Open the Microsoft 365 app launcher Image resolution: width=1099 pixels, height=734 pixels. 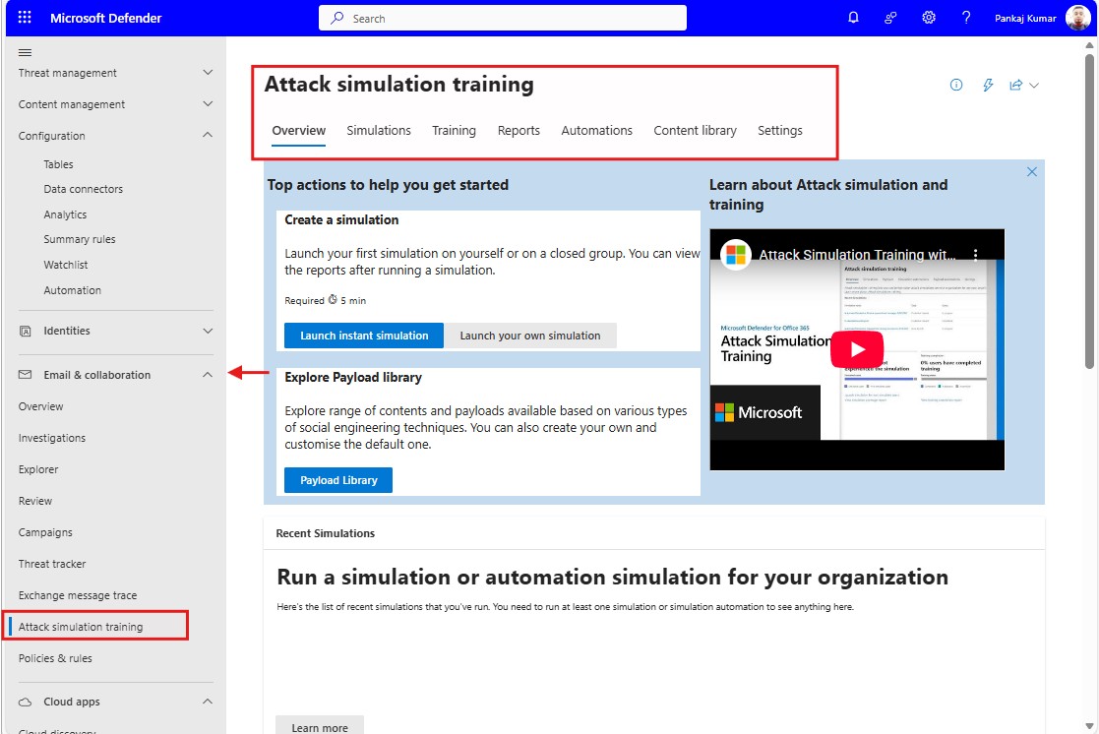(x=24, y=17)
